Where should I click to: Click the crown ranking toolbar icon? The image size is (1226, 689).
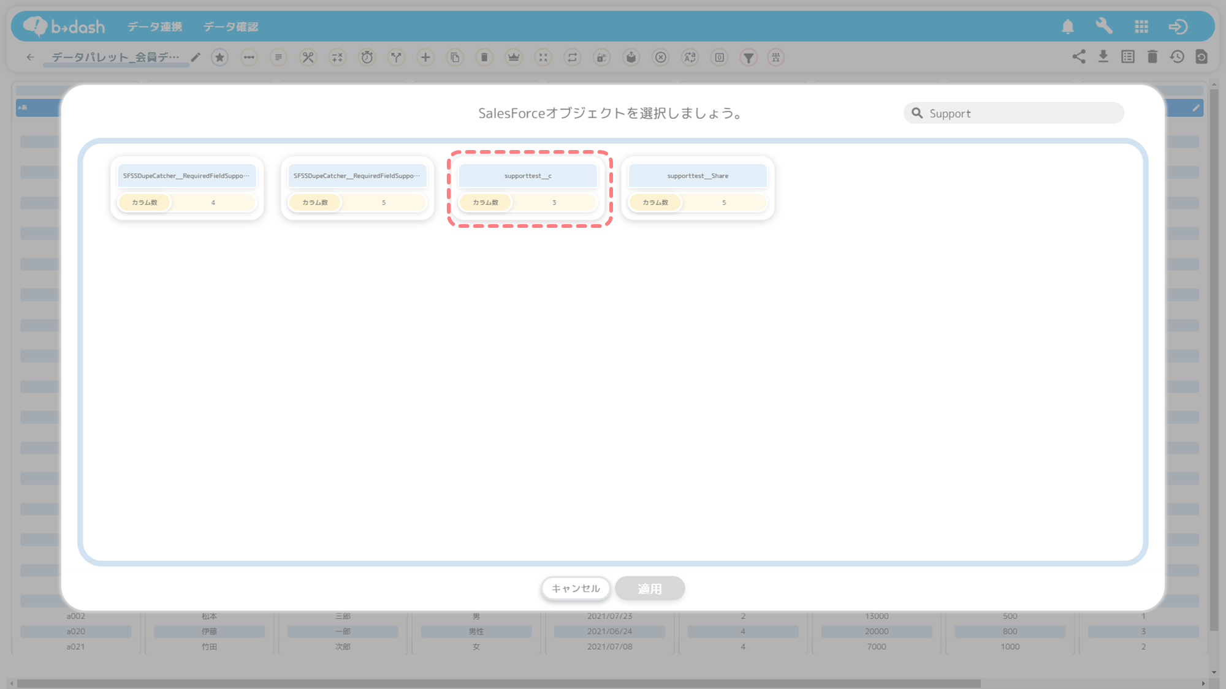tap(514, 57)
